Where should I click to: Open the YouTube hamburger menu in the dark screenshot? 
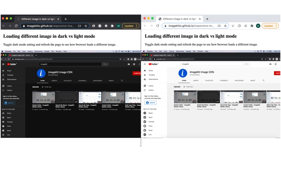tap(3, 64)
